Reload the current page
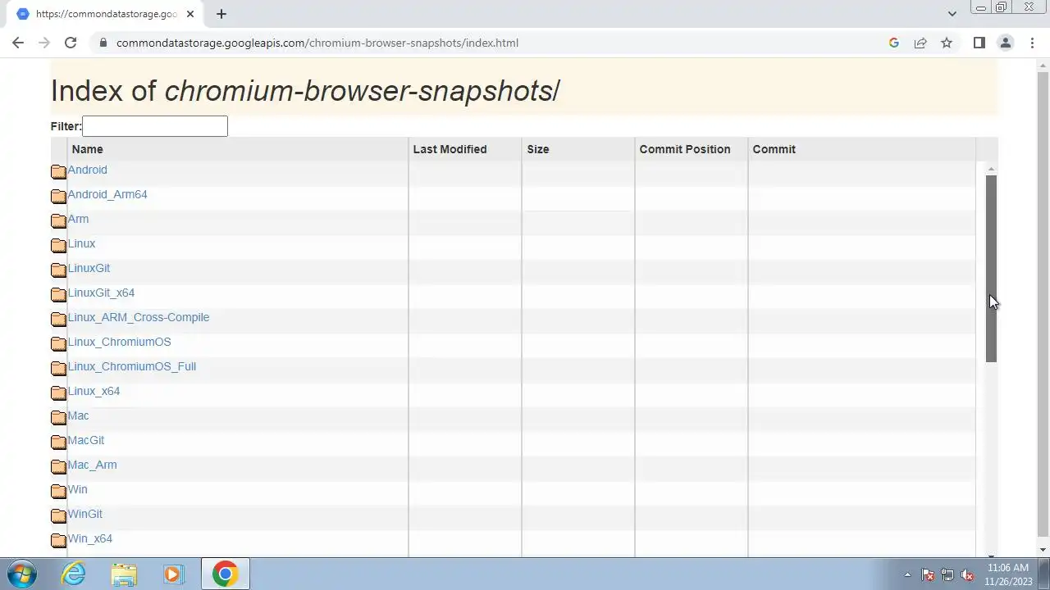 point(71,43)
